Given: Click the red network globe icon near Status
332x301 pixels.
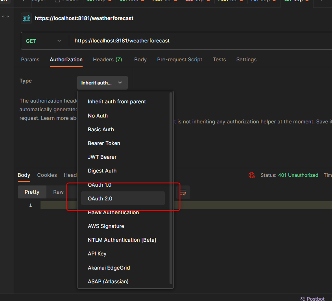Looking at the screenshot, I should (252, 175).
